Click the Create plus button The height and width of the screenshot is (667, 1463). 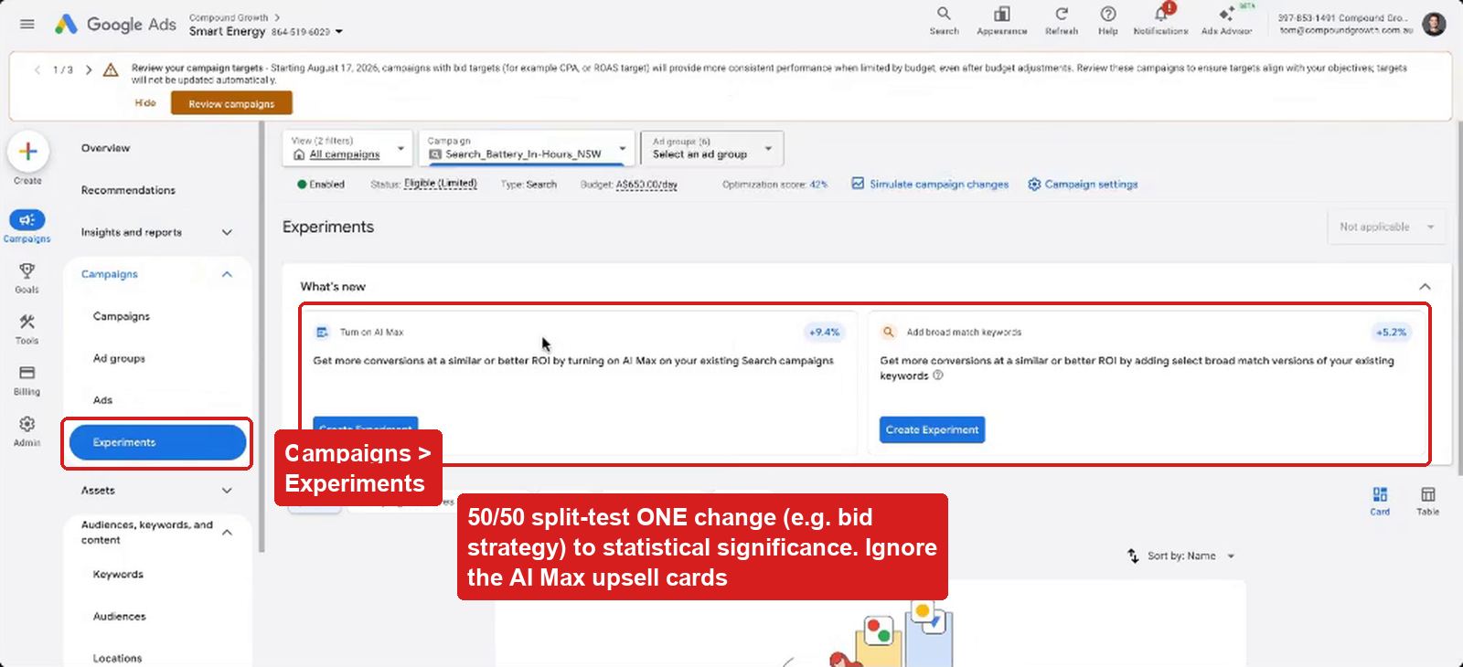click(x=27, y=152)
